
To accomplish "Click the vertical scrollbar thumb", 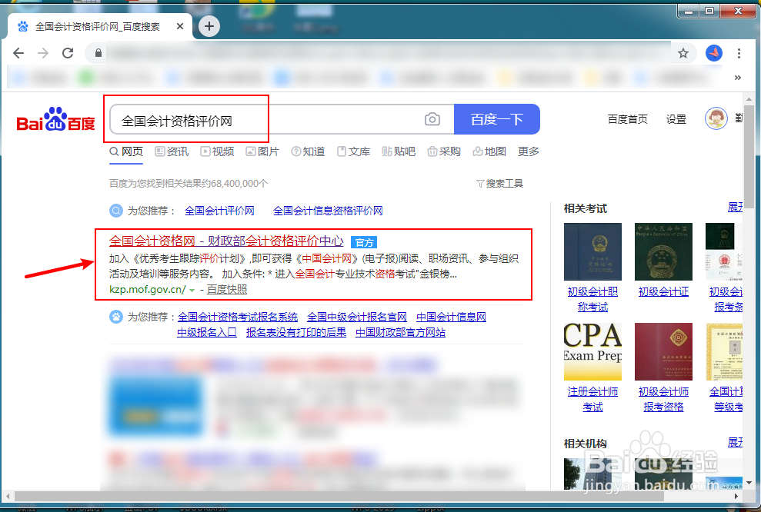I will tap(749, 155).
